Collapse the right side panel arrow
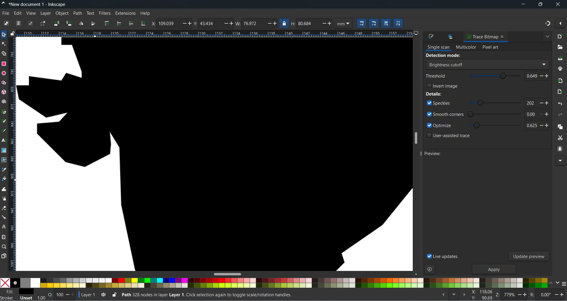The height and width of the screenshot is (301, 567). point(560,23)
